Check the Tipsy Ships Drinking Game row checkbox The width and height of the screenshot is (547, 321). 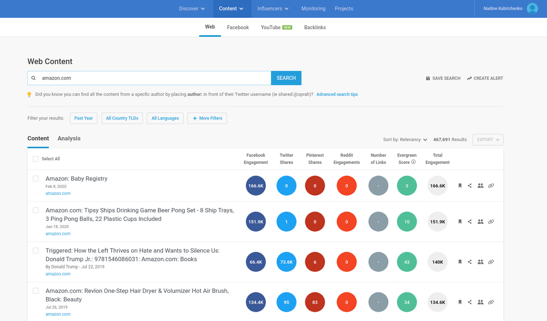tap(36, 210)
